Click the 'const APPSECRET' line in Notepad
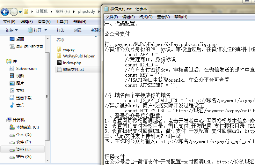Screen dimensions: 255x165 (x=151, y=85)
